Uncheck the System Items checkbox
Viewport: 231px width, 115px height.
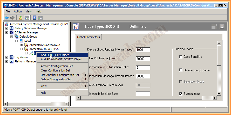coord(181,94)
